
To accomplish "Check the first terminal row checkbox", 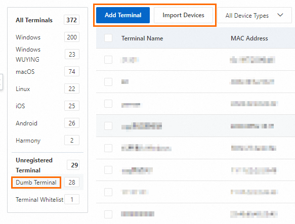I will [x=108, y=60].
